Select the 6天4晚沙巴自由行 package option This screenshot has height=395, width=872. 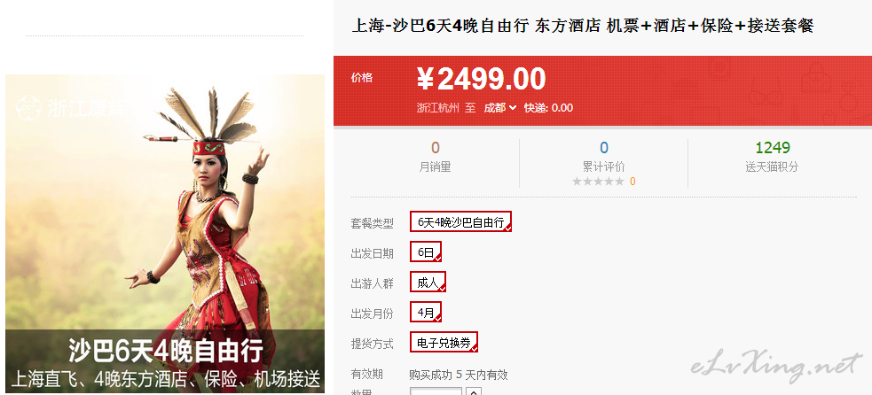point(460,221)
